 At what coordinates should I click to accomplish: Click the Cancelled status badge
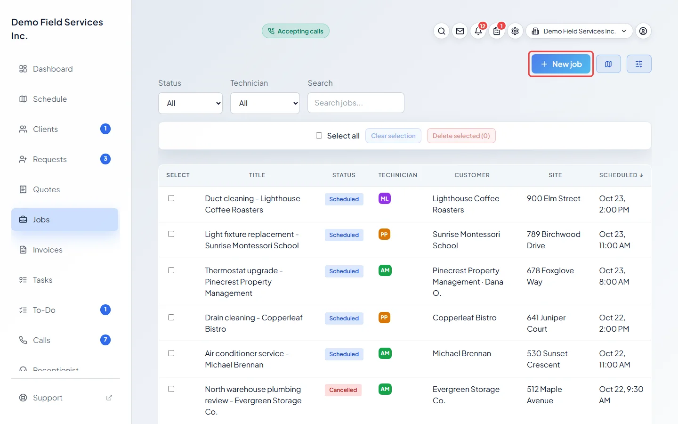[x=343, y=390]
